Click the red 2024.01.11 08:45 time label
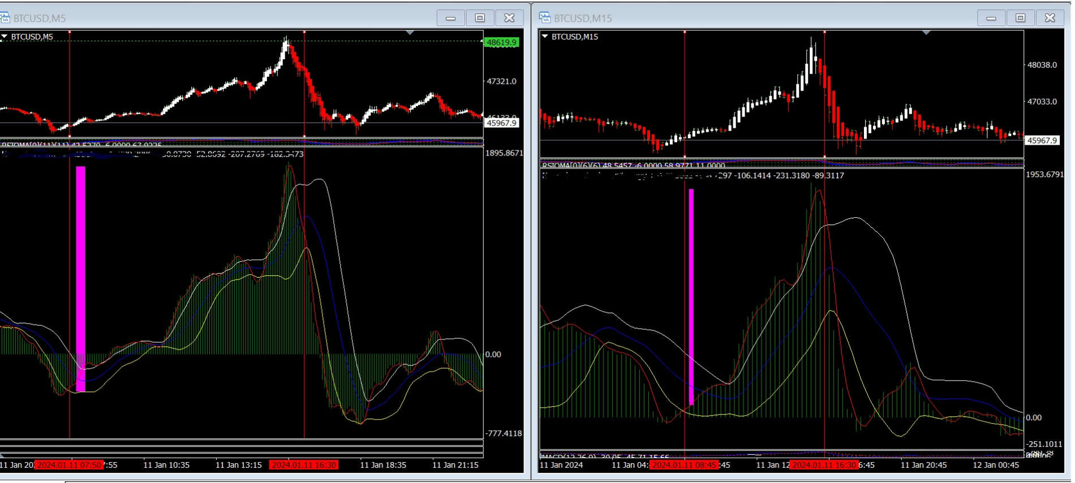The width and height of the screenshot is (1075, 483). pos(685,465)
